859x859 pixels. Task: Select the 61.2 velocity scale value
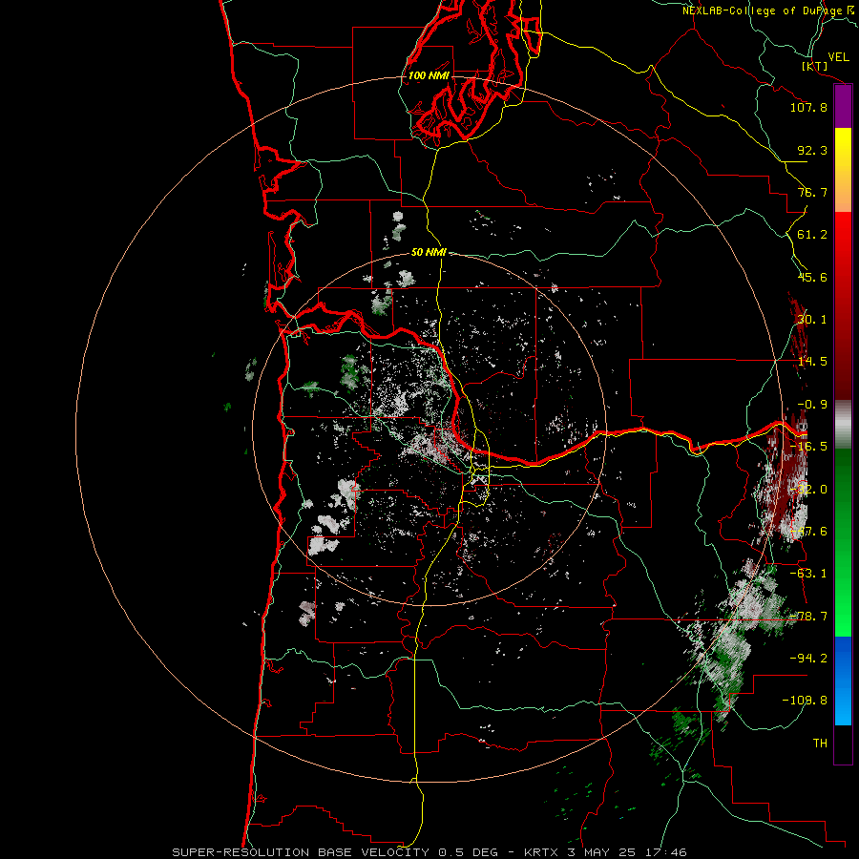(812, 235)
